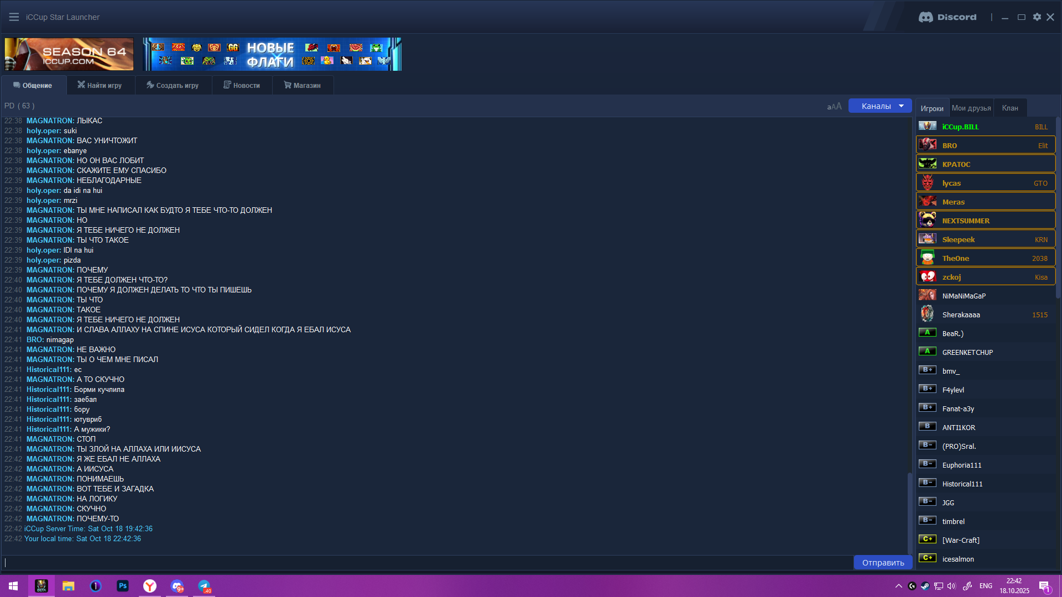
Task: Switch to Найти игру tab
Action: (100, 86)
